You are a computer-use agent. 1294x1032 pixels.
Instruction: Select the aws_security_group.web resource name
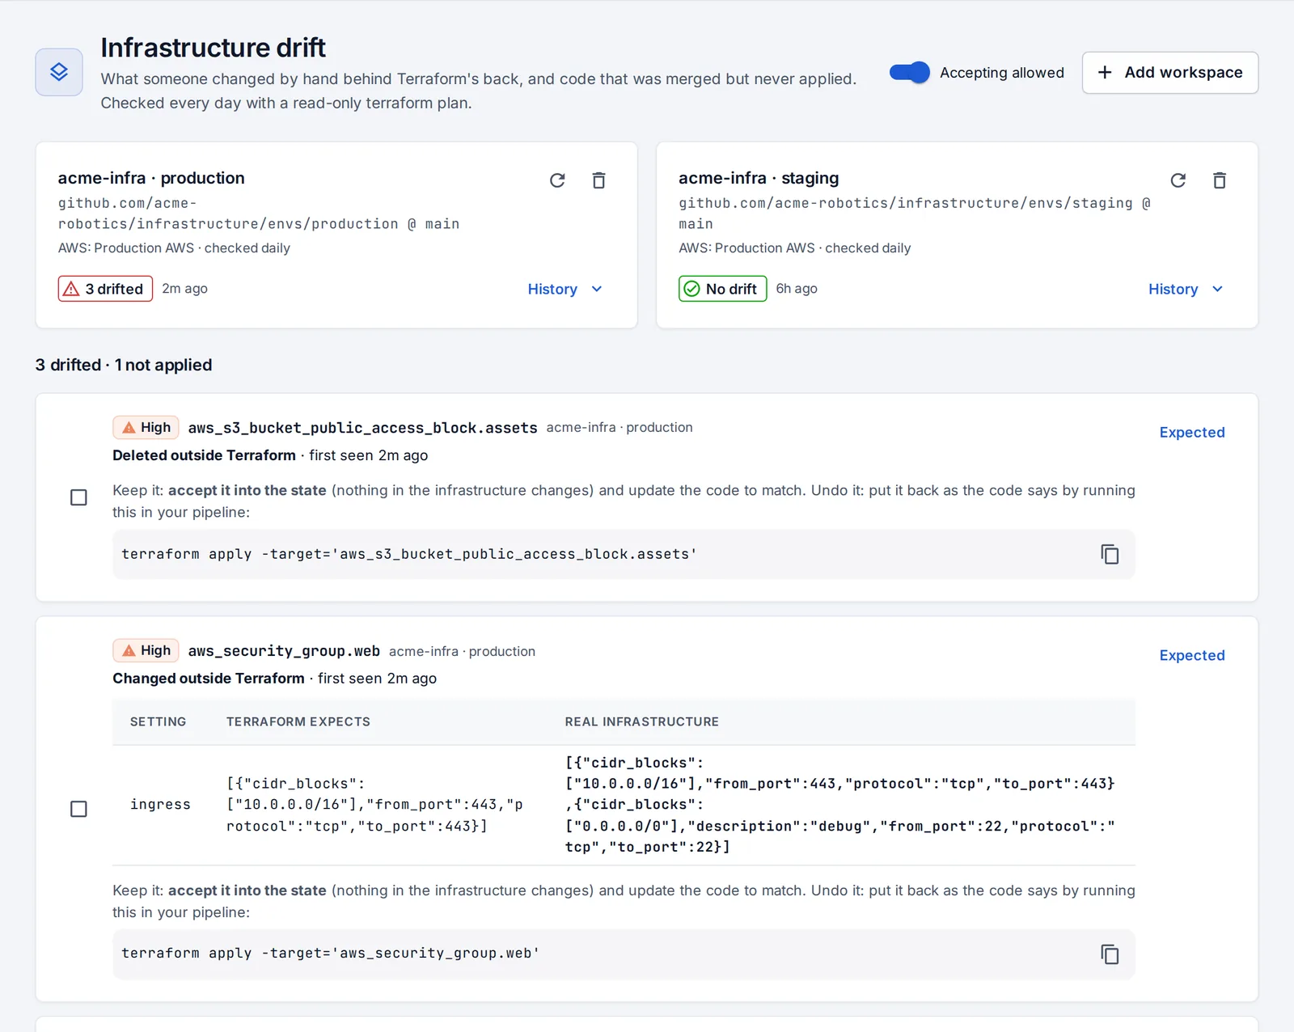coord(284,651)
